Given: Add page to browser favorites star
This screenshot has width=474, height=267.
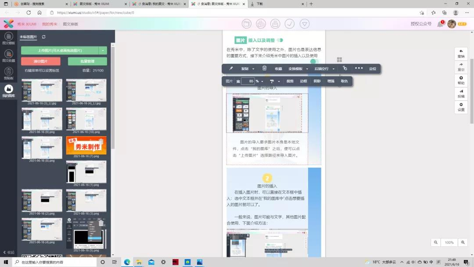Looking at the screenshot, I should click(x=422, y=13).
